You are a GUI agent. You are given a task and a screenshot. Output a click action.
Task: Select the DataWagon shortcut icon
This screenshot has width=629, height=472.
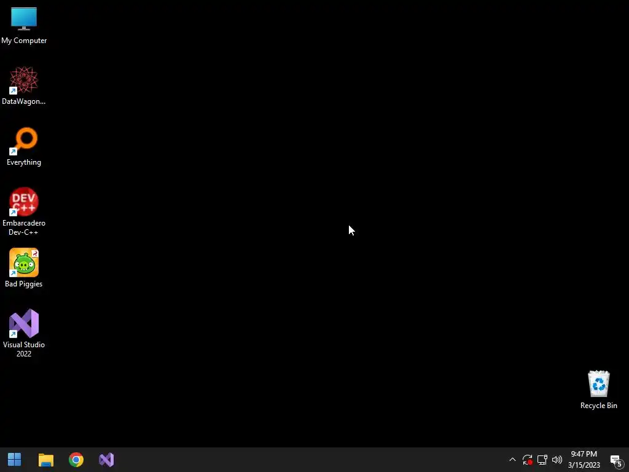tap(24, 86)
